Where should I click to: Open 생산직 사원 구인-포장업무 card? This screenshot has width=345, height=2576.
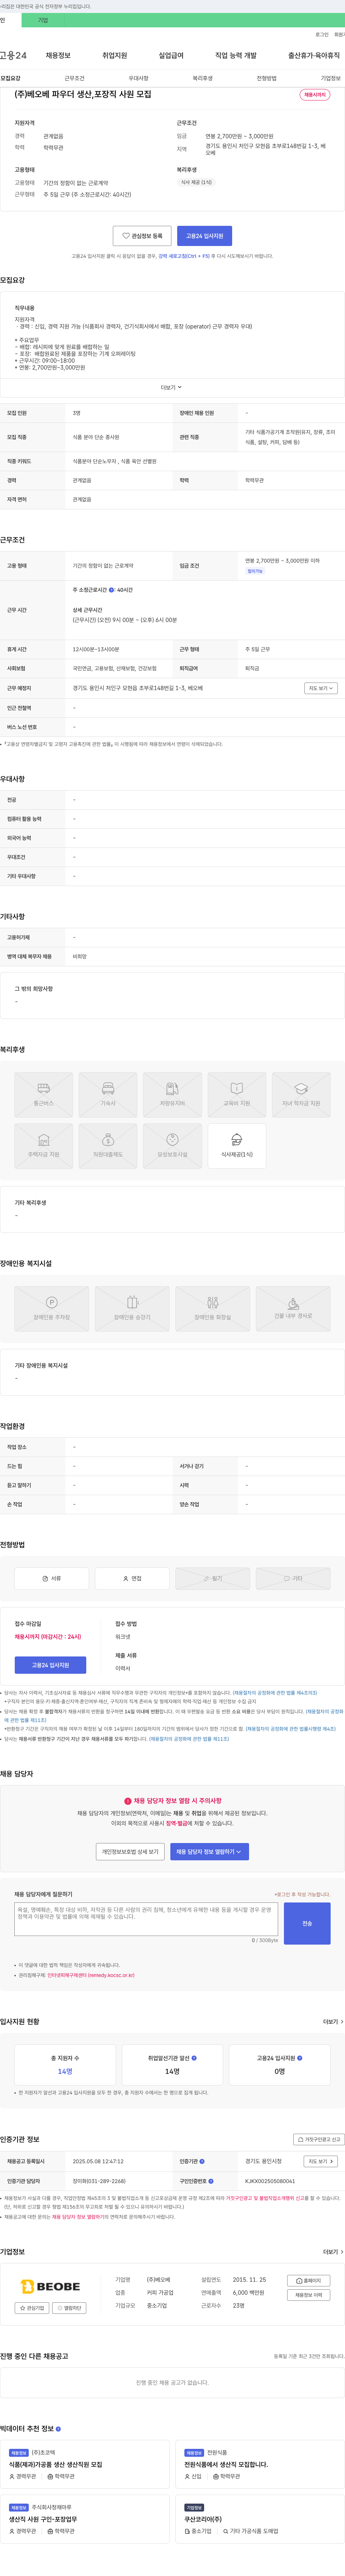tap(85, 2519)
